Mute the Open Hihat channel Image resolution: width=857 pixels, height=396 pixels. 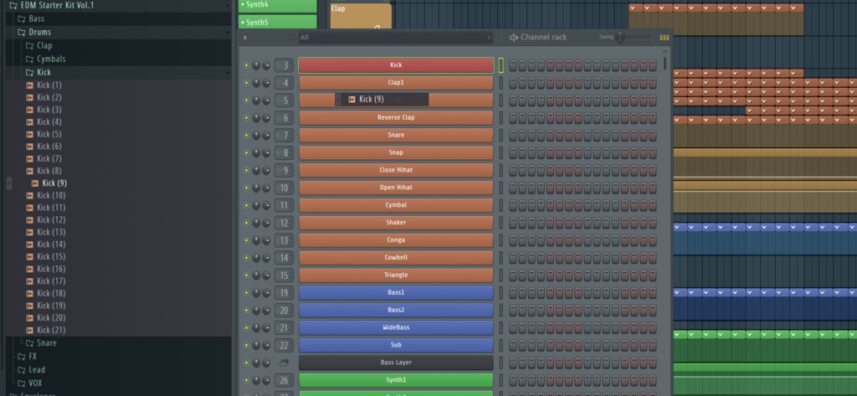pos(247,188)
